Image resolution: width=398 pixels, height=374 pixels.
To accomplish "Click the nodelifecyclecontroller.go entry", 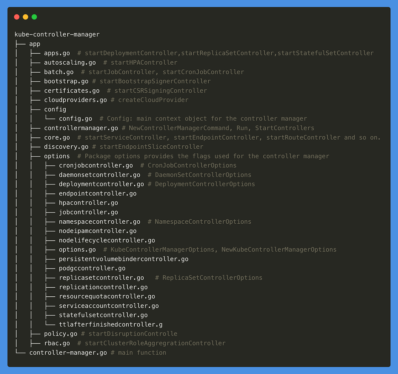I will point(107,240).
